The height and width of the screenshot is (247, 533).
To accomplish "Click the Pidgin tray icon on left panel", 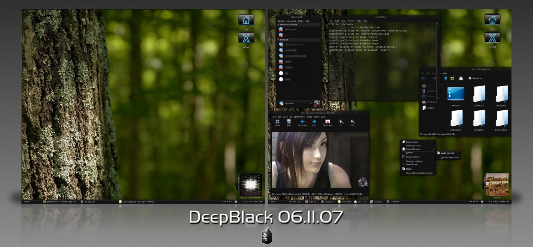I will 236,202.
